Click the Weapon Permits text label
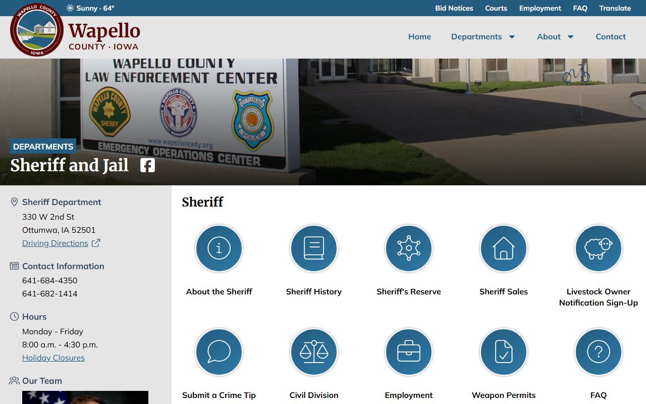Viewport: 646px width, 404px height. [x=504, y=395]
